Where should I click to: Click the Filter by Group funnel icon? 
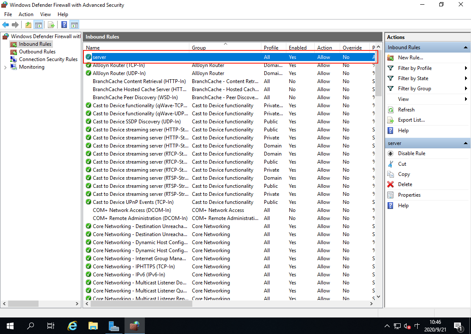coord(391,89)
